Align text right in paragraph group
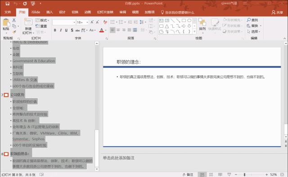This screenshot has height=177, width=288. pos(124,30)
